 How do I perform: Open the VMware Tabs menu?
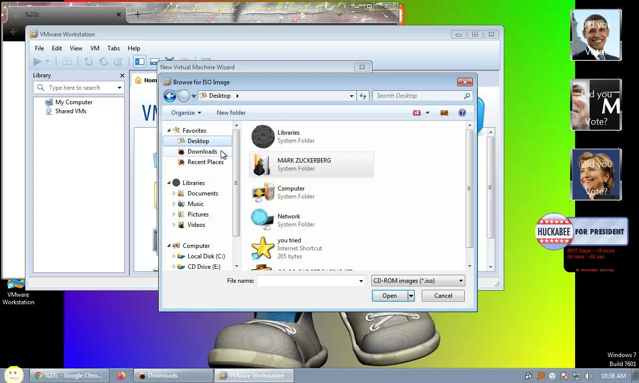point(114,48)
